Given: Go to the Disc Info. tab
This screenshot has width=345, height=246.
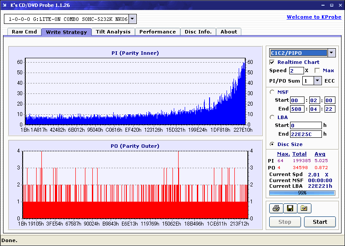Looking at the screenshot, I should click(198, 32).
